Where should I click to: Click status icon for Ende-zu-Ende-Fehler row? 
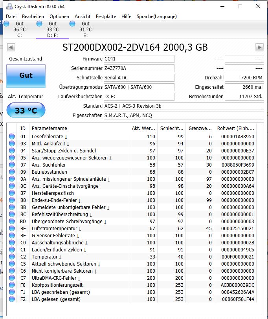[x=12, y=200]
